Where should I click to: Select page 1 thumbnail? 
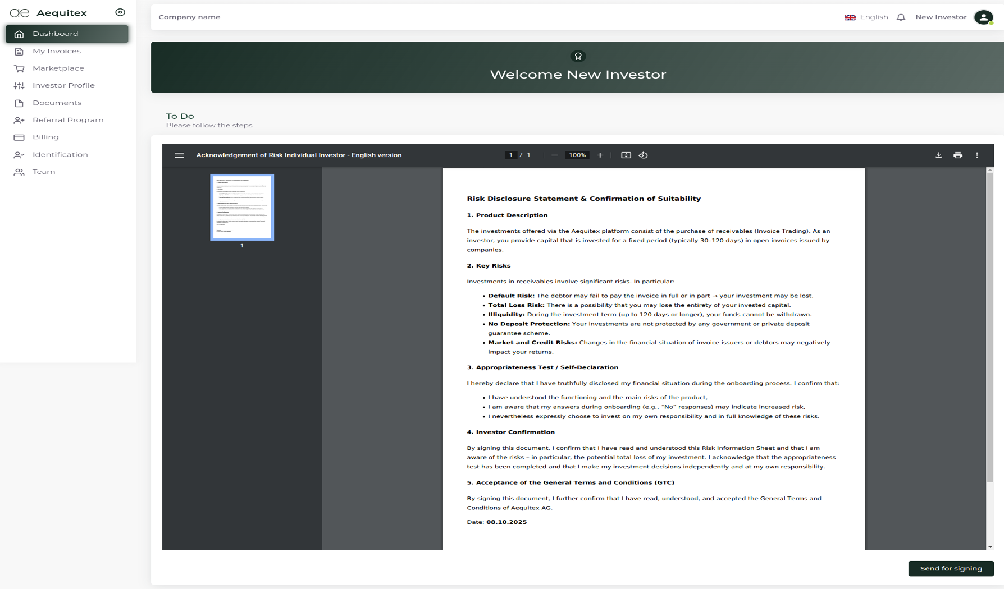242,207
